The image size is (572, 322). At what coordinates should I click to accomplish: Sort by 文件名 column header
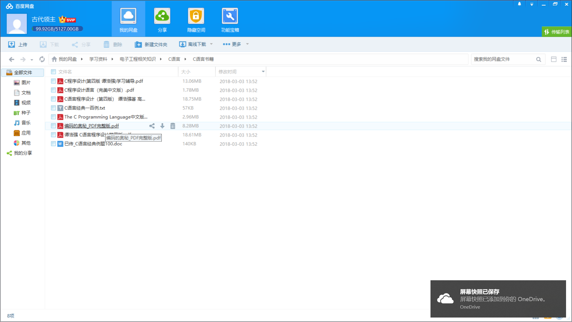point(65,72)
